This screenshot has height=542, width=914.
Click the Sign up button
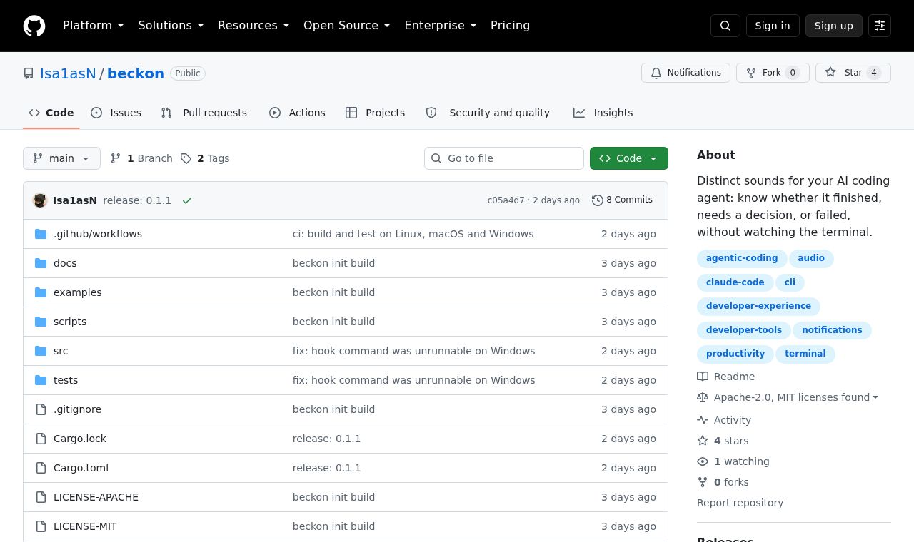click(834, 26)
